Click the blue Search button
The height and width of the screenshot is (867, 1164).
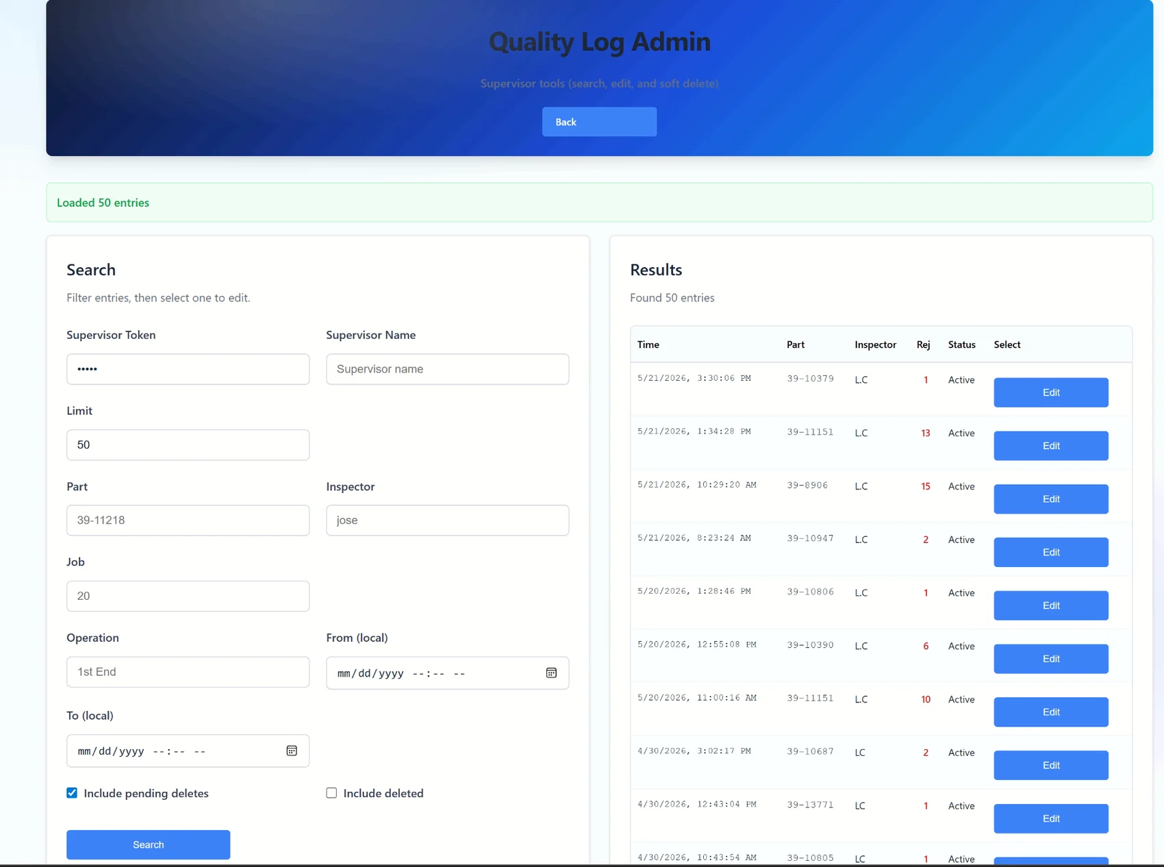[148, 844]
